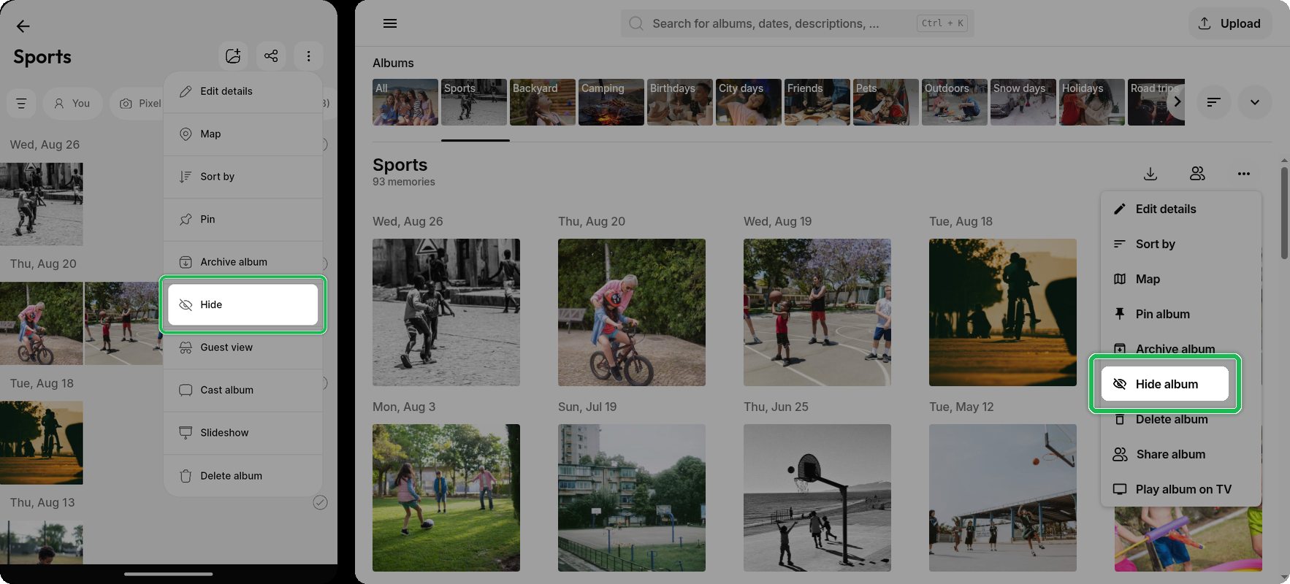The image size is (1290, 584).
Task: Select Pin in mobile menu
Action: click(x=243, y=220)
